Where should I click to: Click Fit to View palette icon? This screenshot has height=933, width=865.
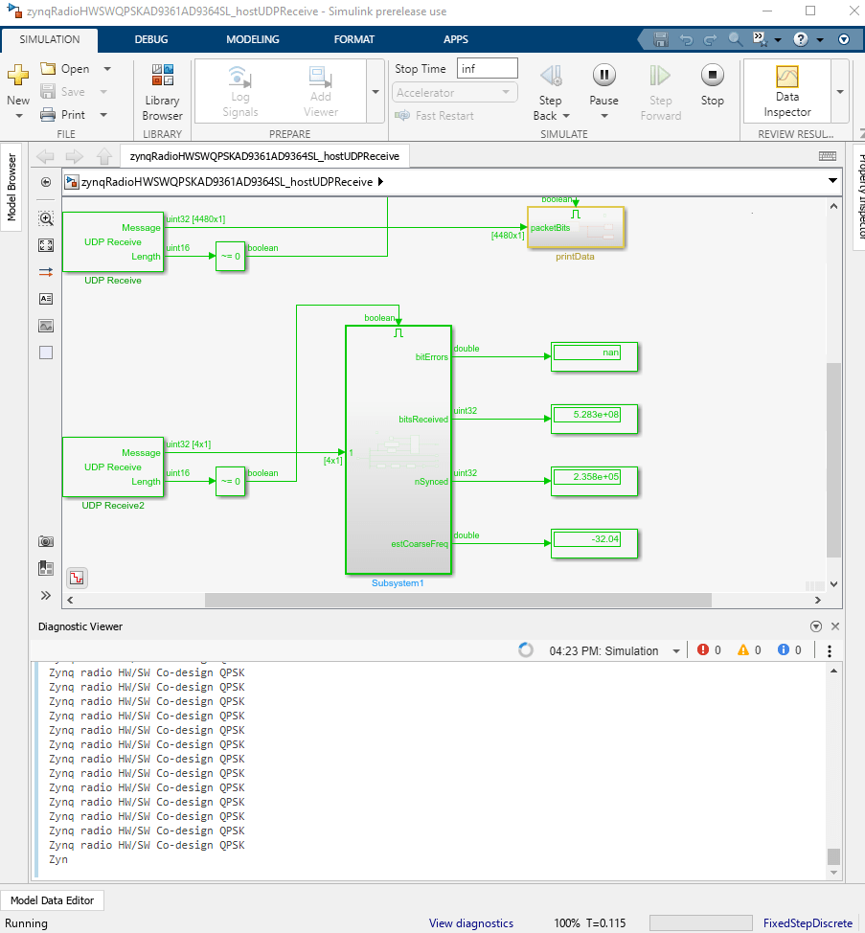pyautogui.click(x=46, y=245)
